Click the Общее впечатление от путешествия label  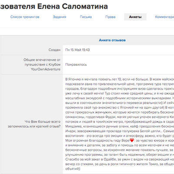[42, 64]
